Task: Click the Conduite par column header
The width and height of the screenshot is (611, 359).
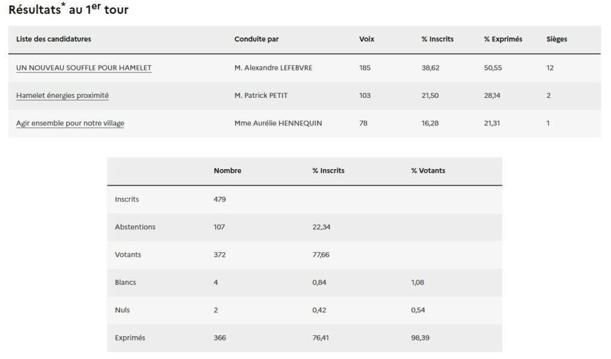Action: pos(257,39)
